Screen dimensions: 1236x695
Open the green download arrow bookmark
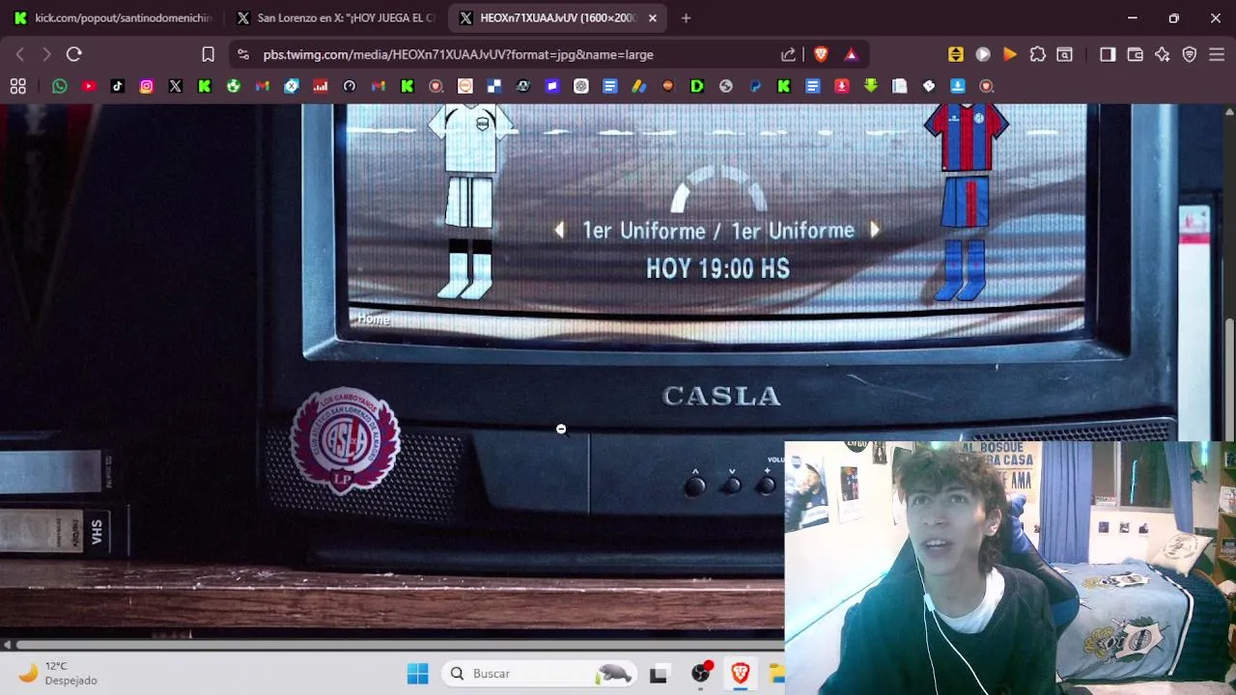click(871, 86)
